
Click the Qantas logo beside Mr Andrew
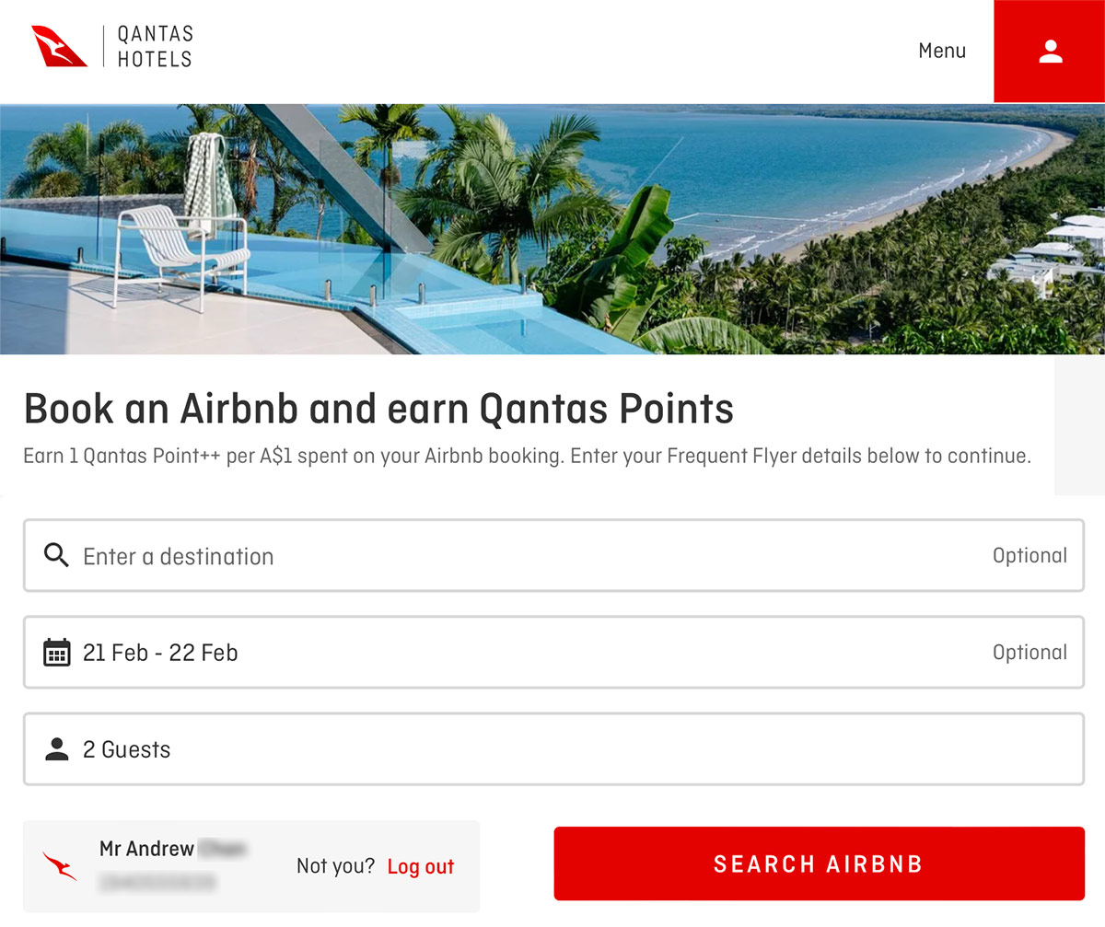tap(60, 865)
